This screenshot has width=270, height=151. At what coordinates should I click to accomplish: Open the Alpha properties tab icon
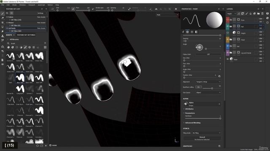click(x=187, y=32)
